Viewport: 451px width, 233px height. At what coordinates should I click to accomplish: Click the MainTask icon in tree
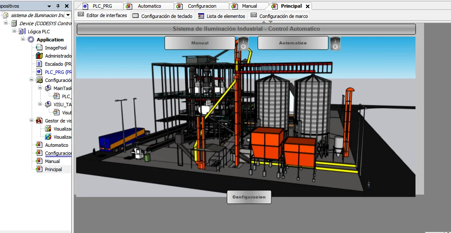coord(47,88)
